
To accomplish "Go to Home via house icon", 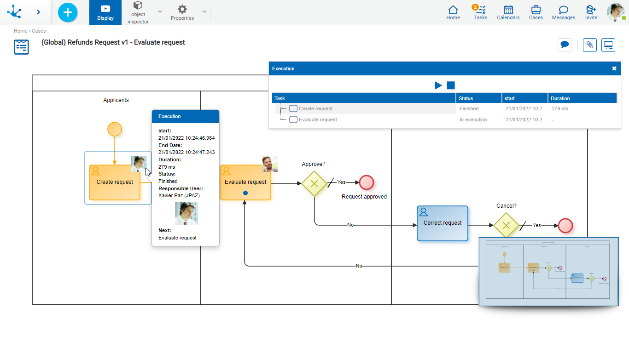I will pos(453,12).
